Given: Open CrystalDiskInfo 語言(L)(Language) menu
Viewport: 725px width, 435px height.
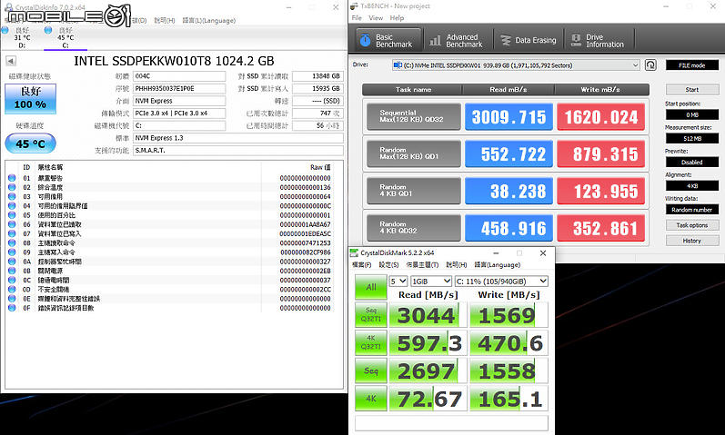Looking at the screenshot, I should 209,21.
